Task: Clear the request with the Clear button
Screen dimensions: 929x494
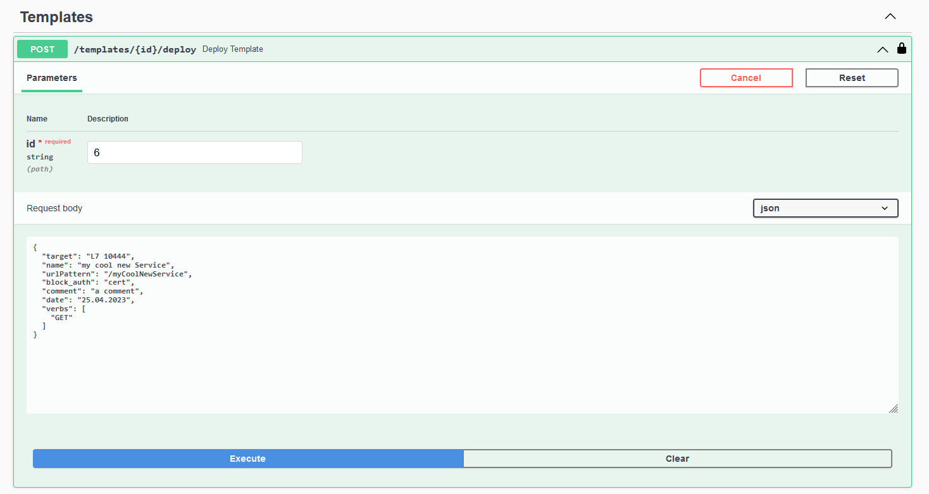Action: pos(677,459)
